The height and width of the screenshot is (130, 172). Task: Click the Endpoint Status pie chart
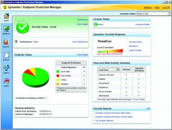[x=36, y=77]
